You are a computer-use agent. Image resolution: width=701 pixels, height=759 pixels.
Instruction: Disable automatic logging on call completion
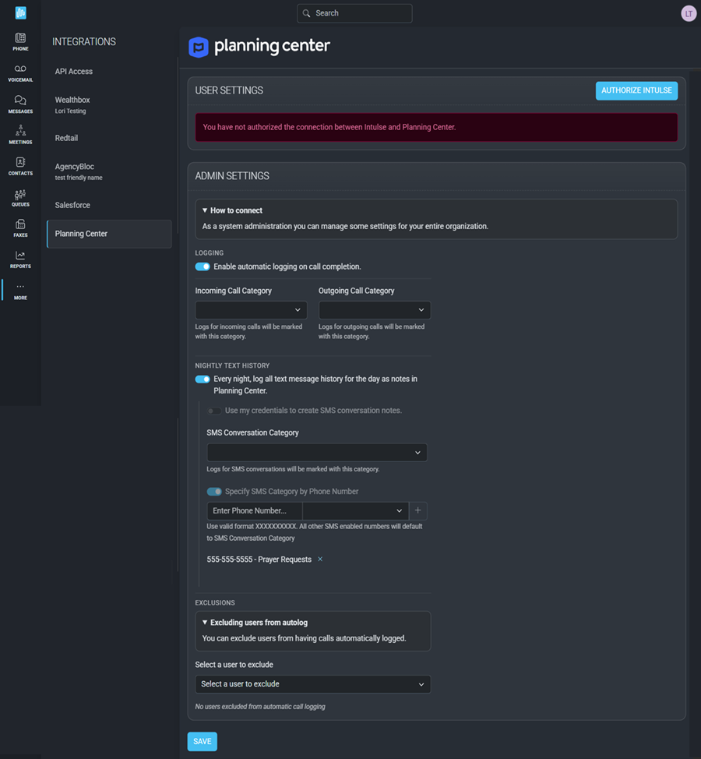coord(203,267)
